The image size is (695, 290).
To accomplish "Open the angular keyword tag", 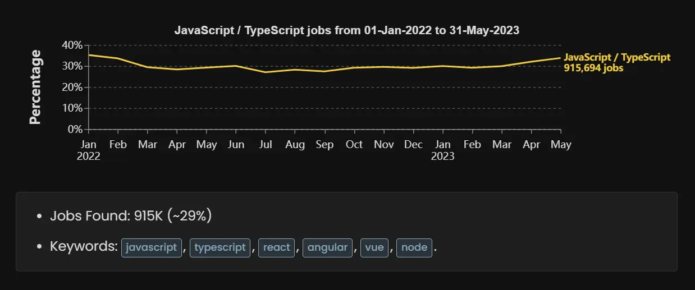I will coord(327,247).
